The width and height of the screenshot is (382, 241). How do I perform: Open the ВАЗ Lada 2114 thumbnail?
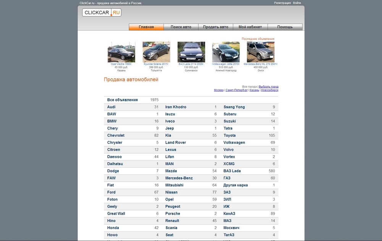191,52
